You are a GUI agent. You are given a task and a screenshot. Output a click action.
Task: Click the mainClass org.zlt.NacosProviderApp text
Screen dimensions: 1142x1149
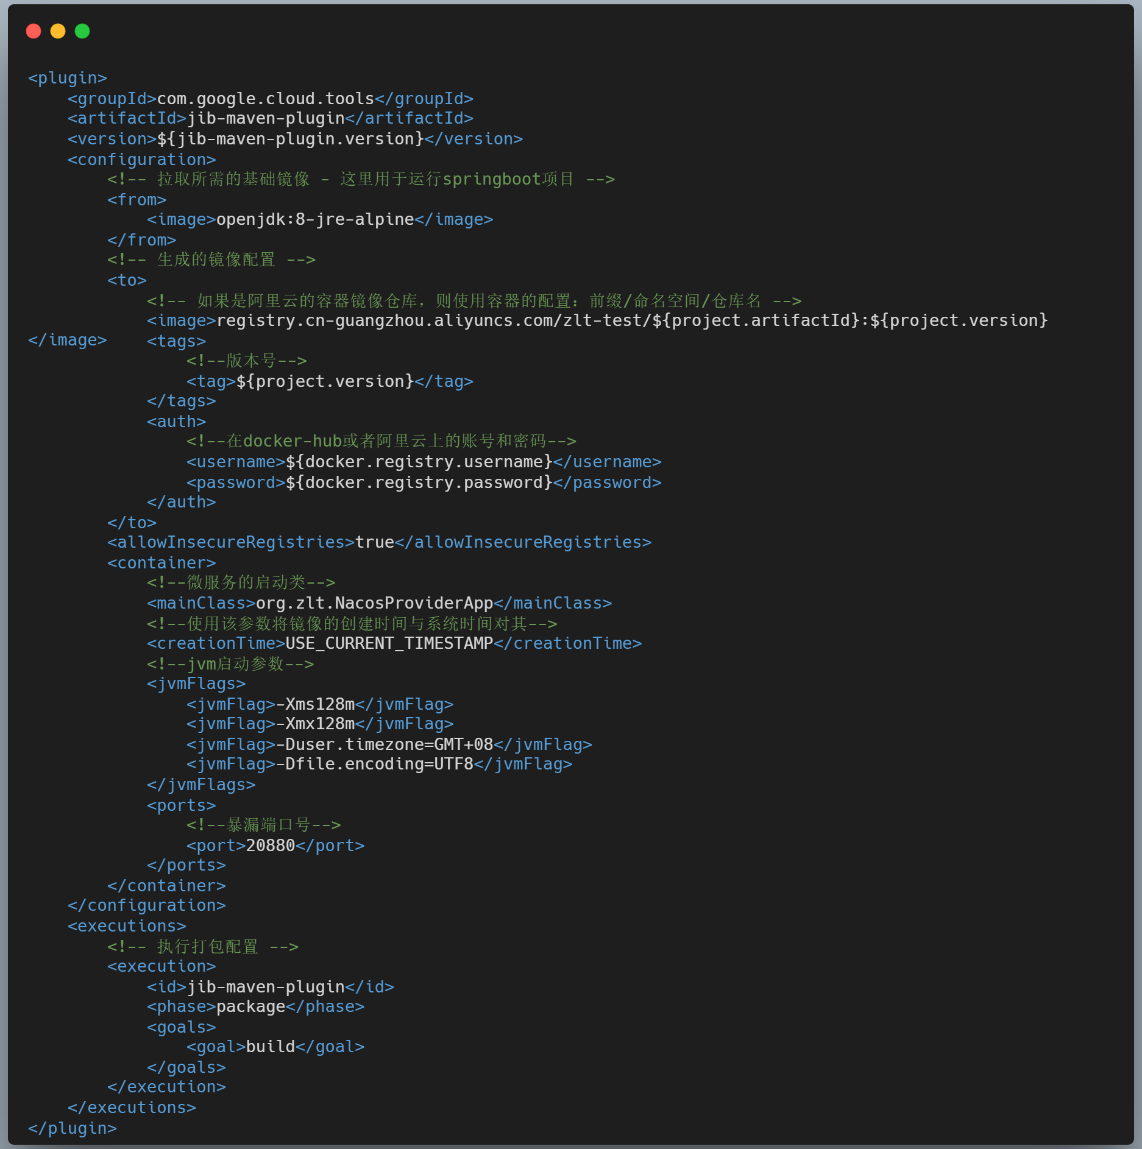[374, 603]
